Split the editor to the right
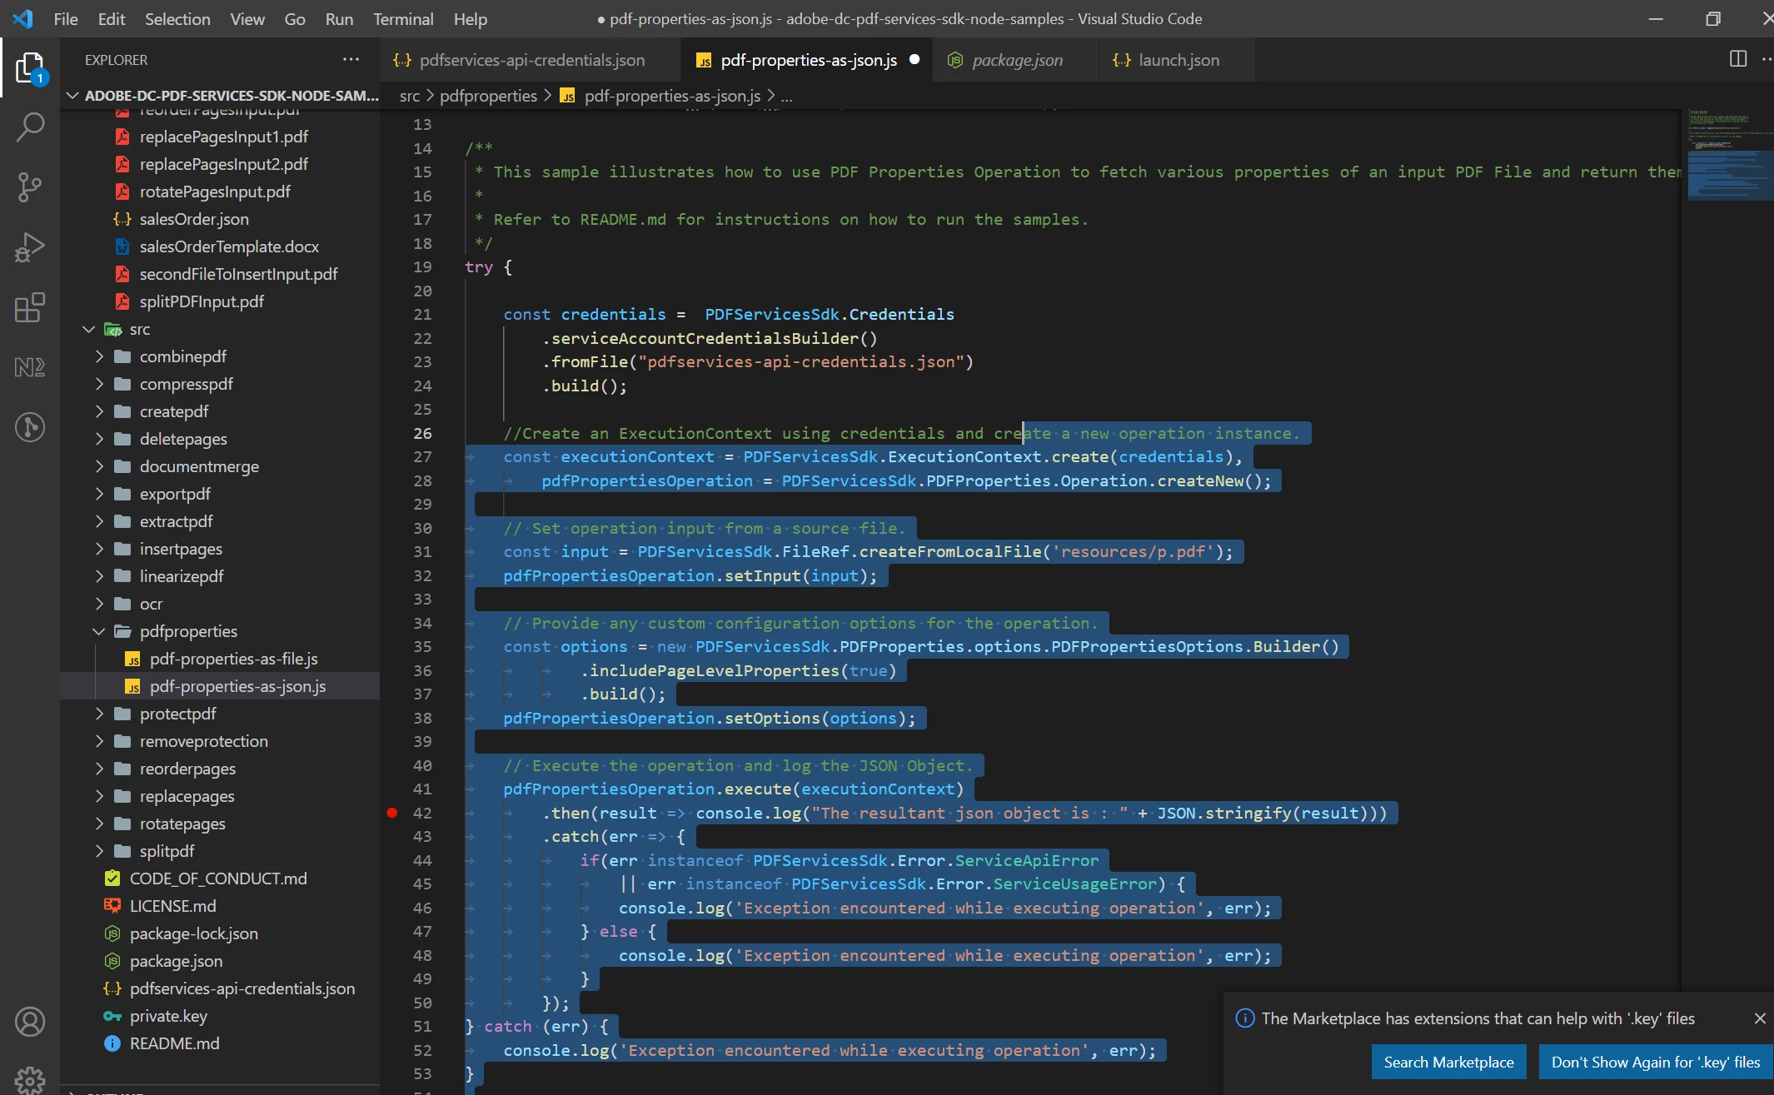The width and height of the screenshot is (1774, 1095). 1737,59
